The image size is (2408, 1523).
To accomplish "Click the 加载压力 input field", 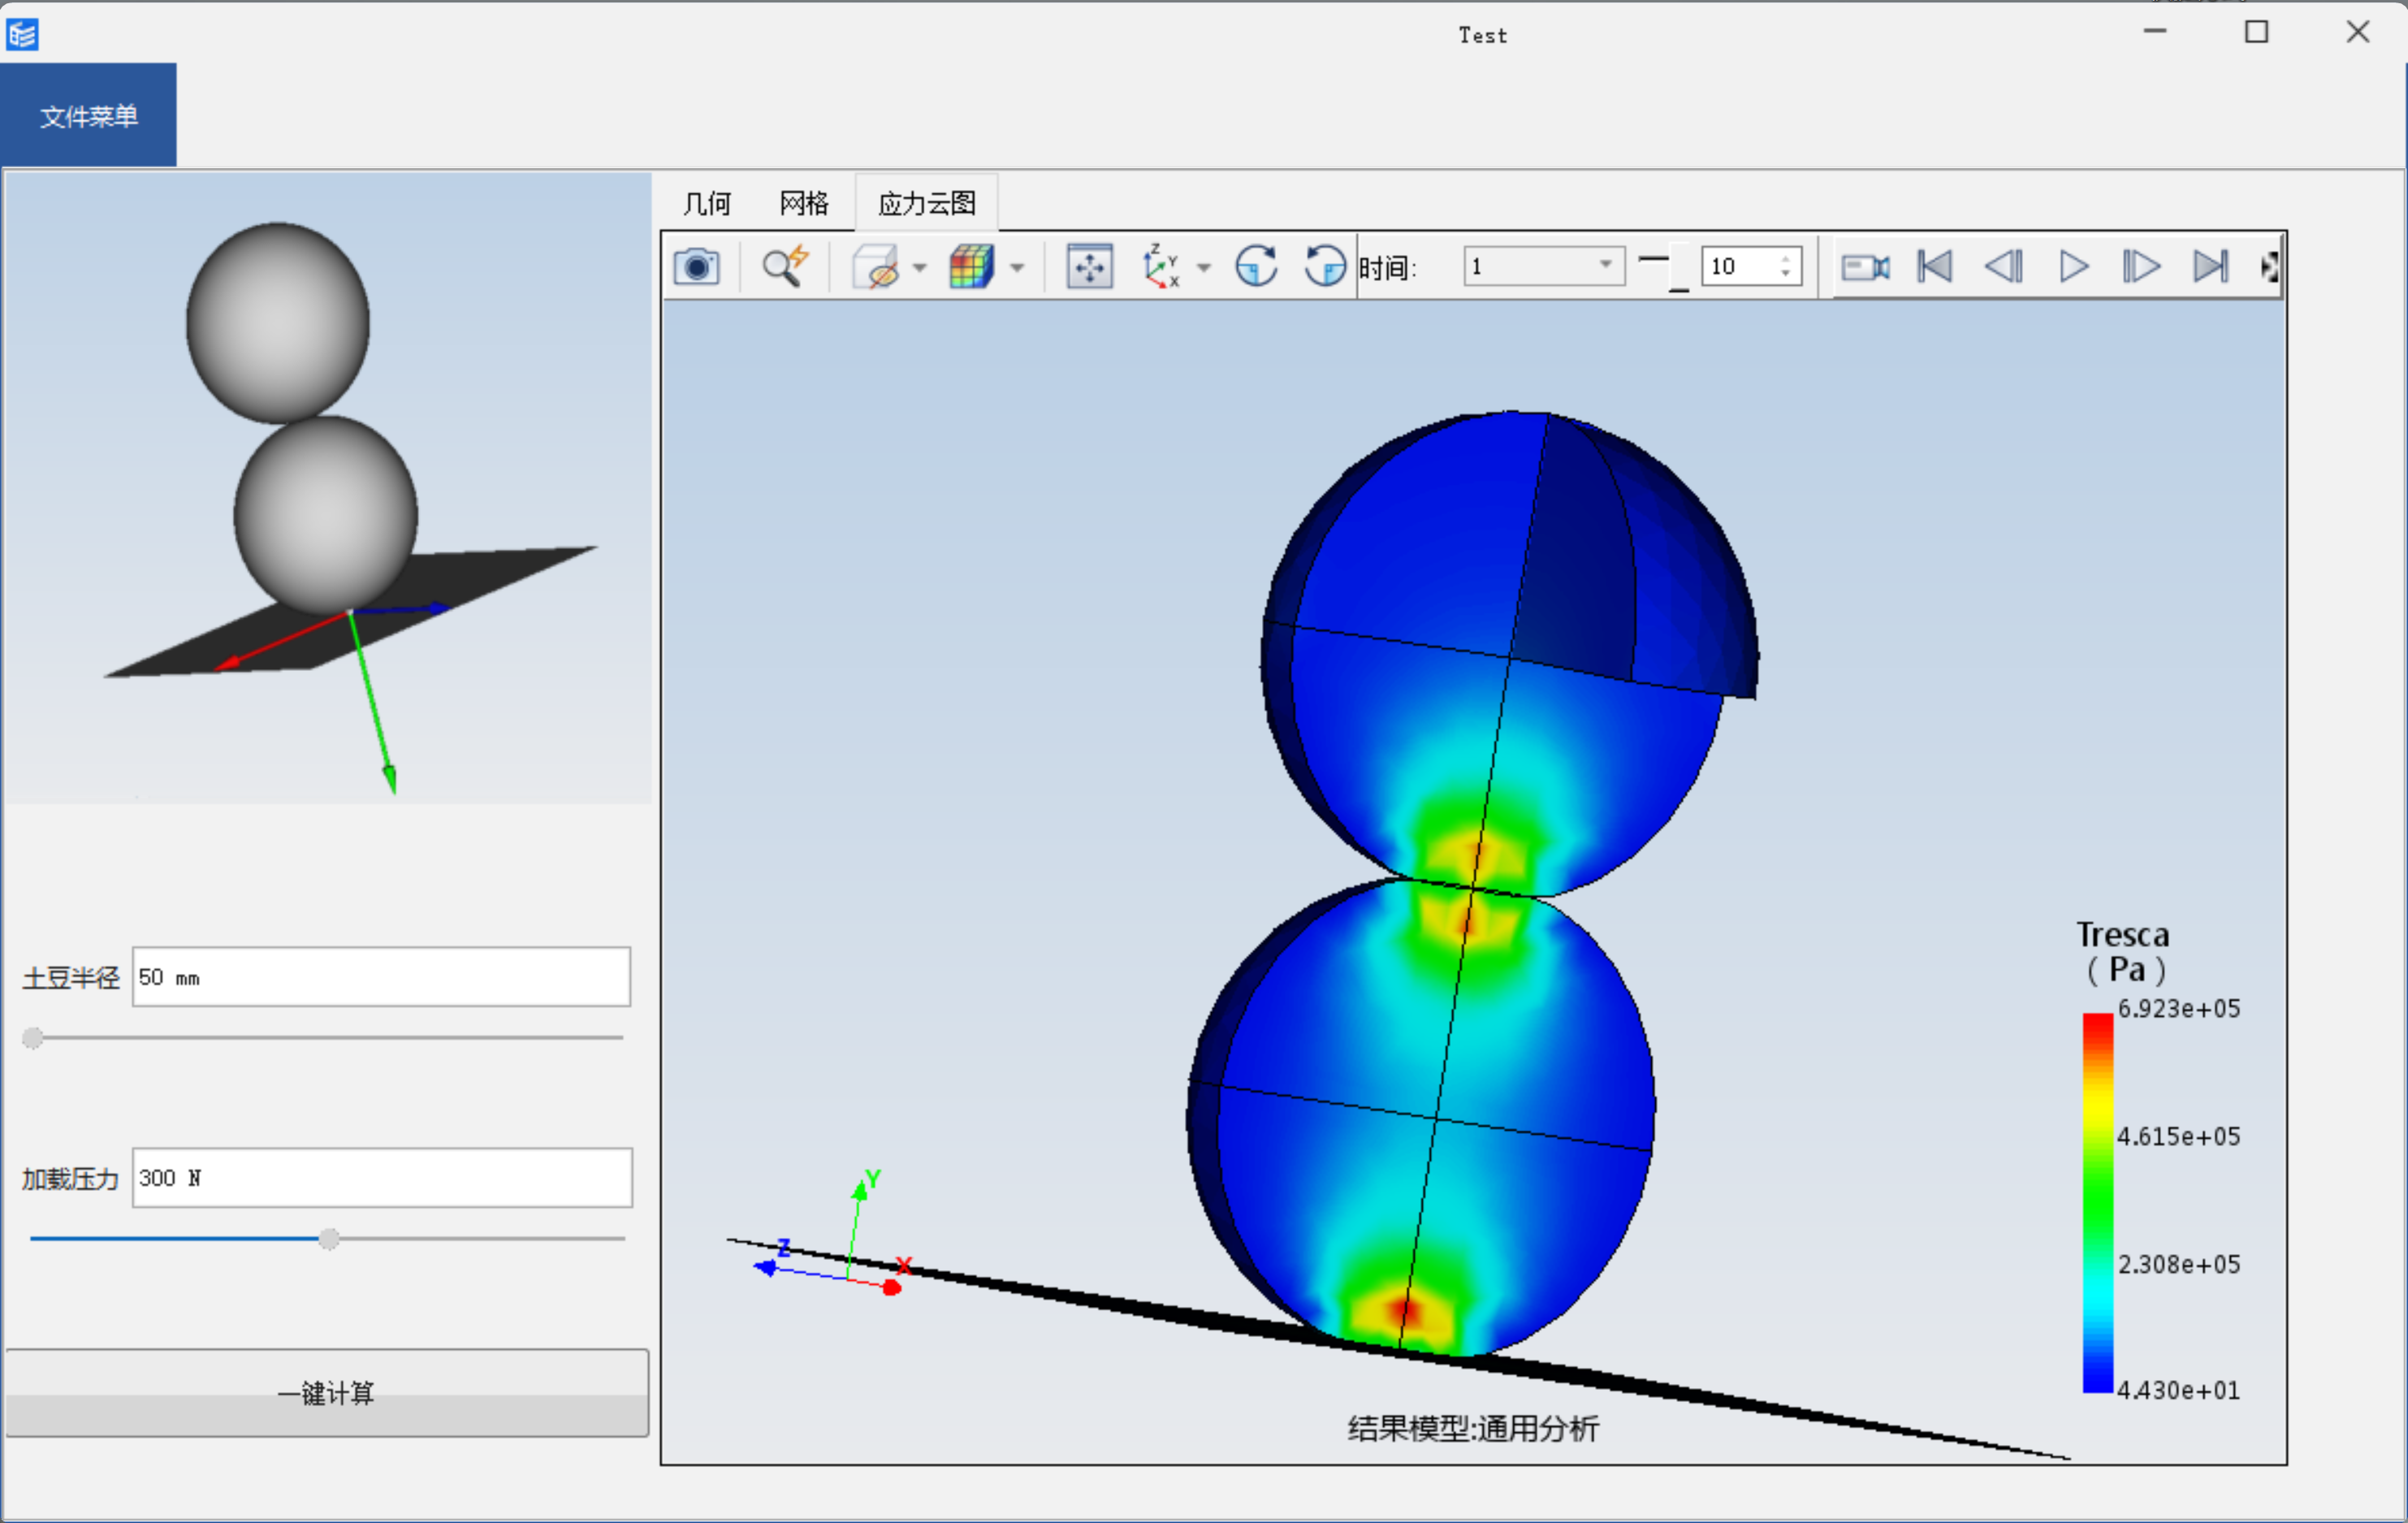I will coord(382,1178).
